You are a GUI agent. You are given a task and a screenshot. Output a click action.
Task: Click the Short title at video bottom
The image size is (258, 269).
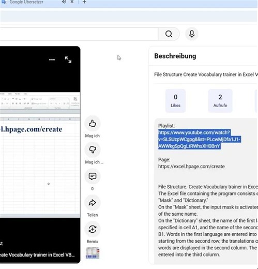coord(37,255)
